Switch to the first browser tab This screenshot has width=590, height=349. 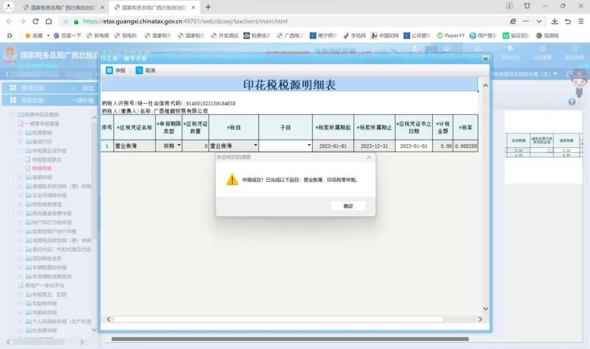pyautogui.click(x=60, y=7)
